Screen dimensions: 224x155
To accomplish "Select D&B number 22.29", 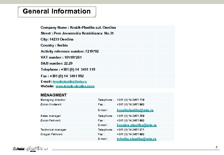I will click(x=57, y=63).
